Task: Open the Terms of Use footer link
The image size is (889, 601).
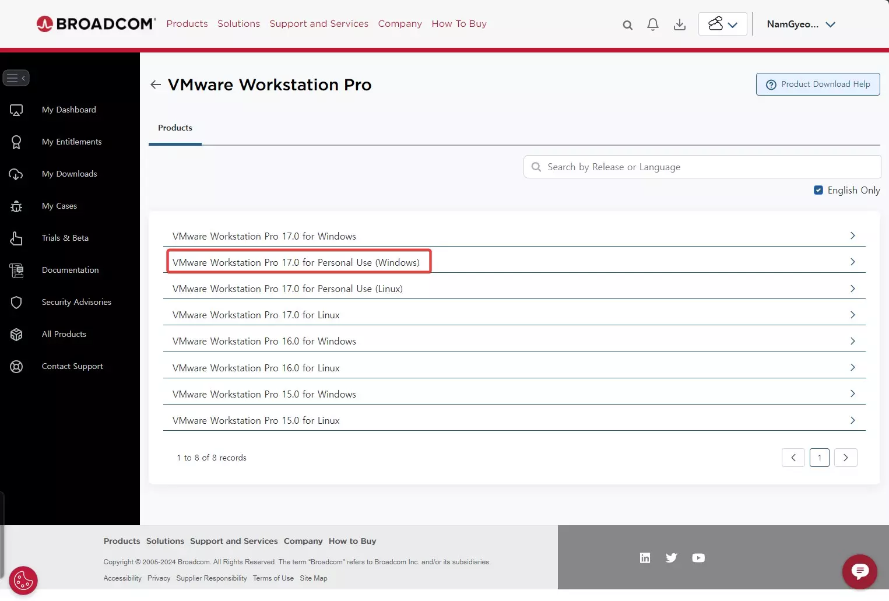Action: pos(273,578)
